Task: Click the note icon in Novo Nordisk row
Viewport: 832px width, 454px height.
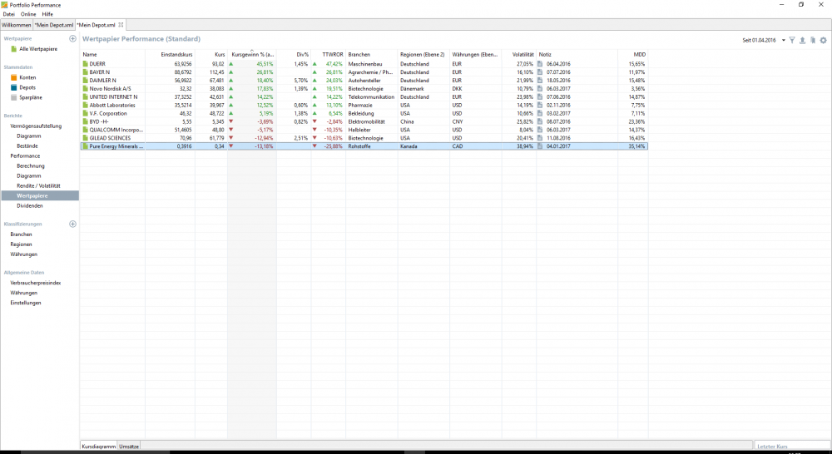Action: pyautogui.click(x=540, y=89)
